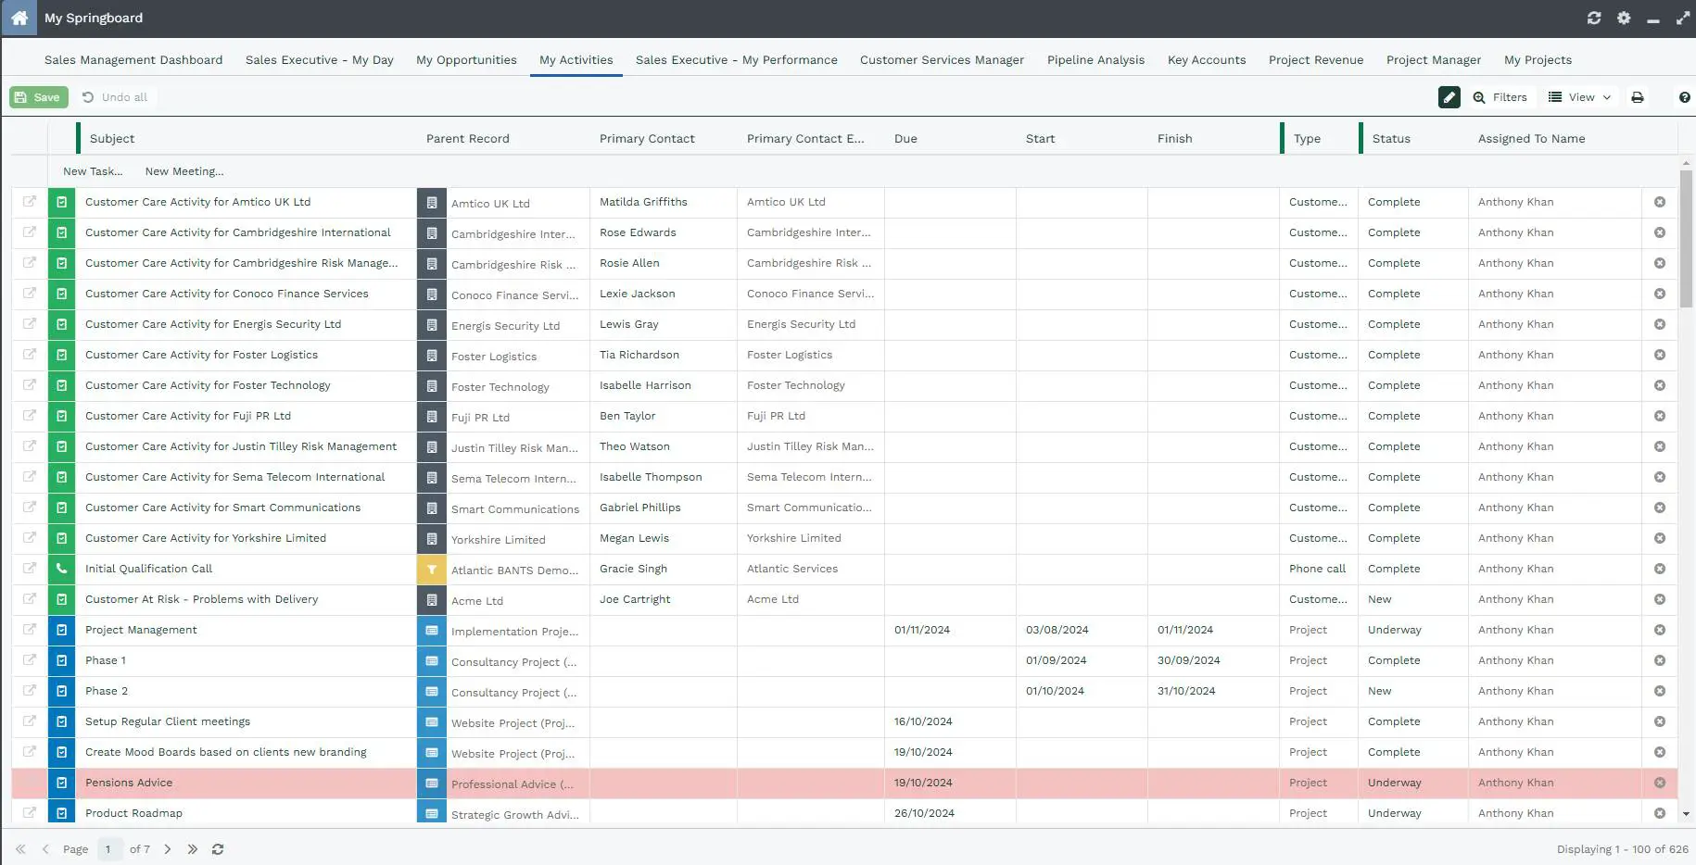
Task: Click the open-record icon for Amtico UK Ltd row
Action: pos(30,202)
